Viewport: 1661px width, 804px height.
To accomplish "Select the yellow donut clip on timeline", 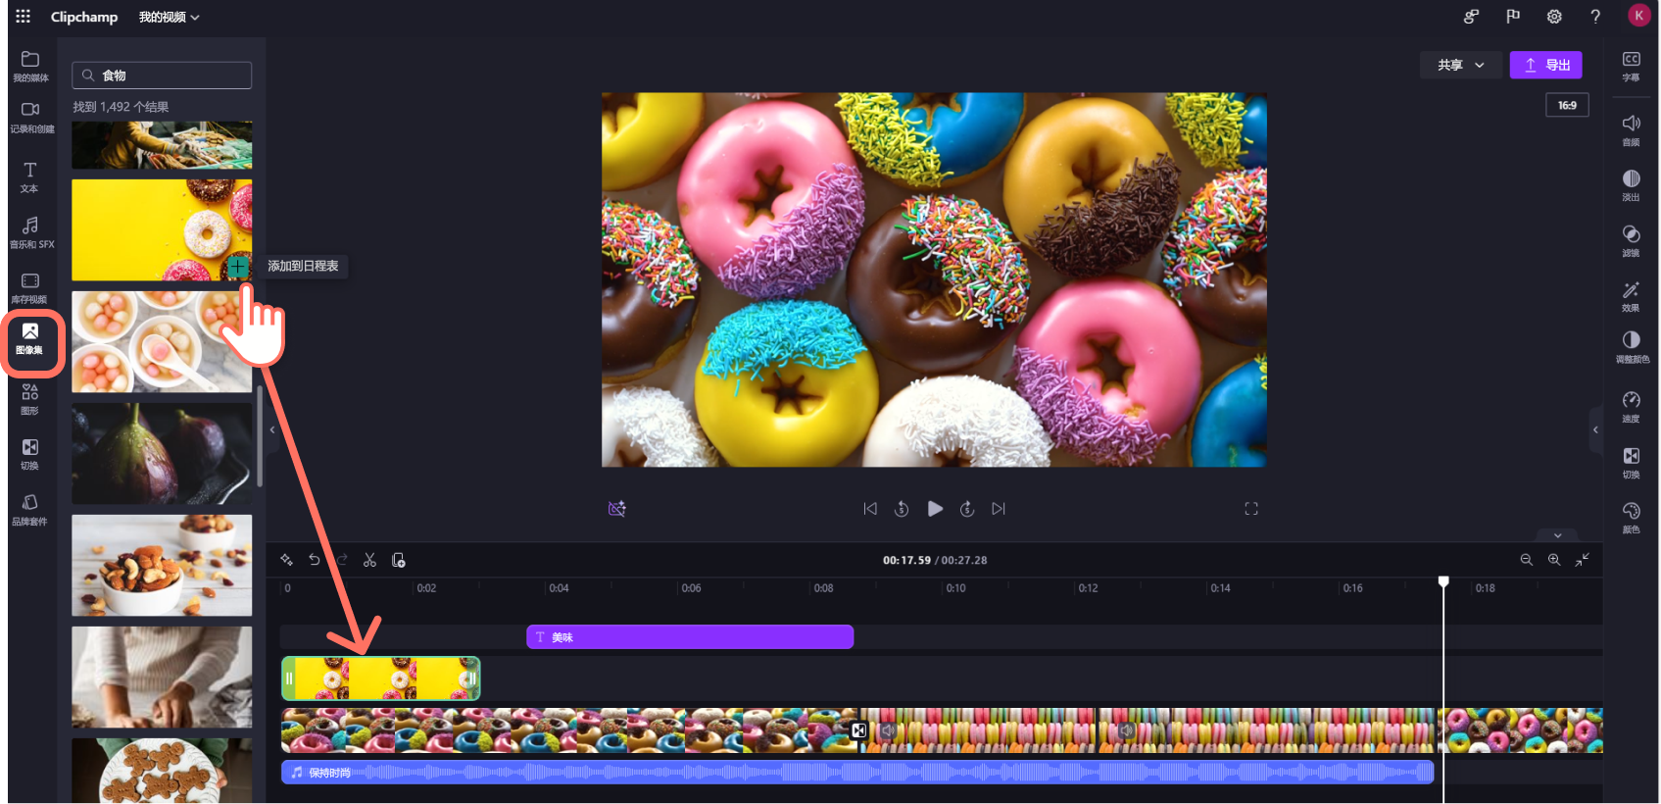I will tap(381, 678).
